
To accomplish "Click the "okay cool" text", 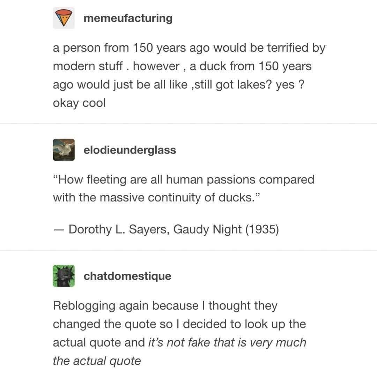I will click(79, 103).
